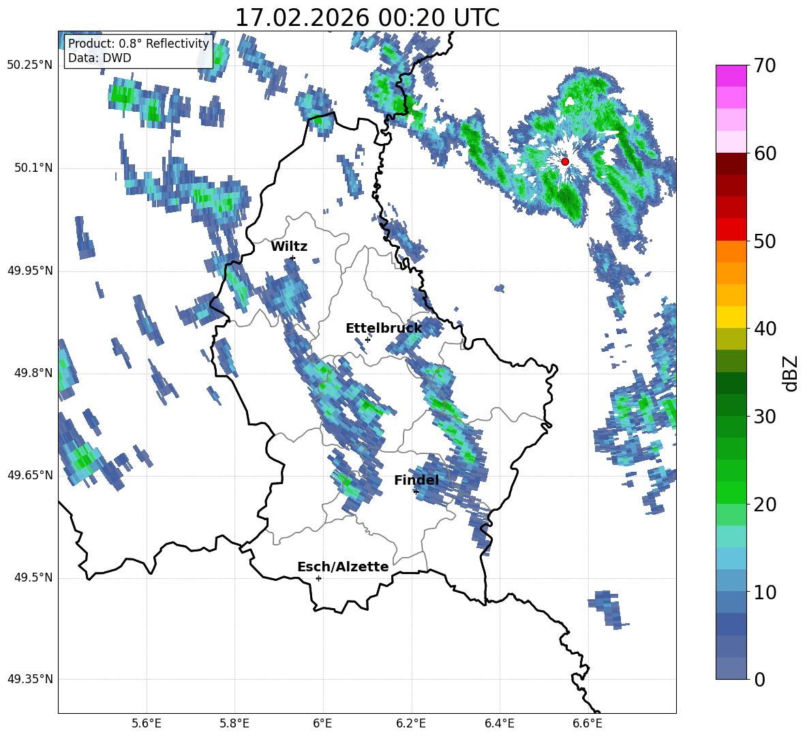Click the Wiltz city label
This screenshot has width=807, height=737.
(289, 247)
